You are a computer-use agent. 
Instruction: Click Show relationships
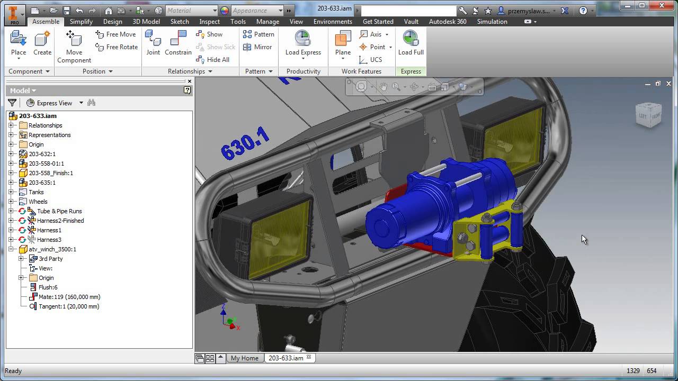click(209, 34)
